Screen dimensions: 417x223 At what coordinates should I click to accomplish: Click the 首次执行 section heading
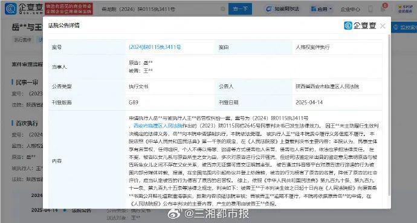click(27, 123)
